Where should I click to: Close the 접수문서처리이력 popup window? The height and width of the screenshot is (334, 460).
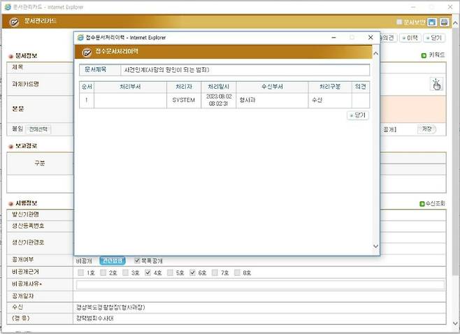pyautogui.click(x=371, y=37)
